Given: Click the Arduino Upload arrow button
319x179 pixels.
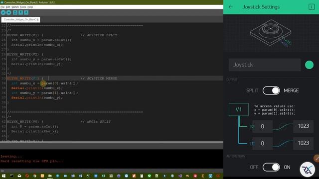Looking at the screenshot, I should point(9,12).
